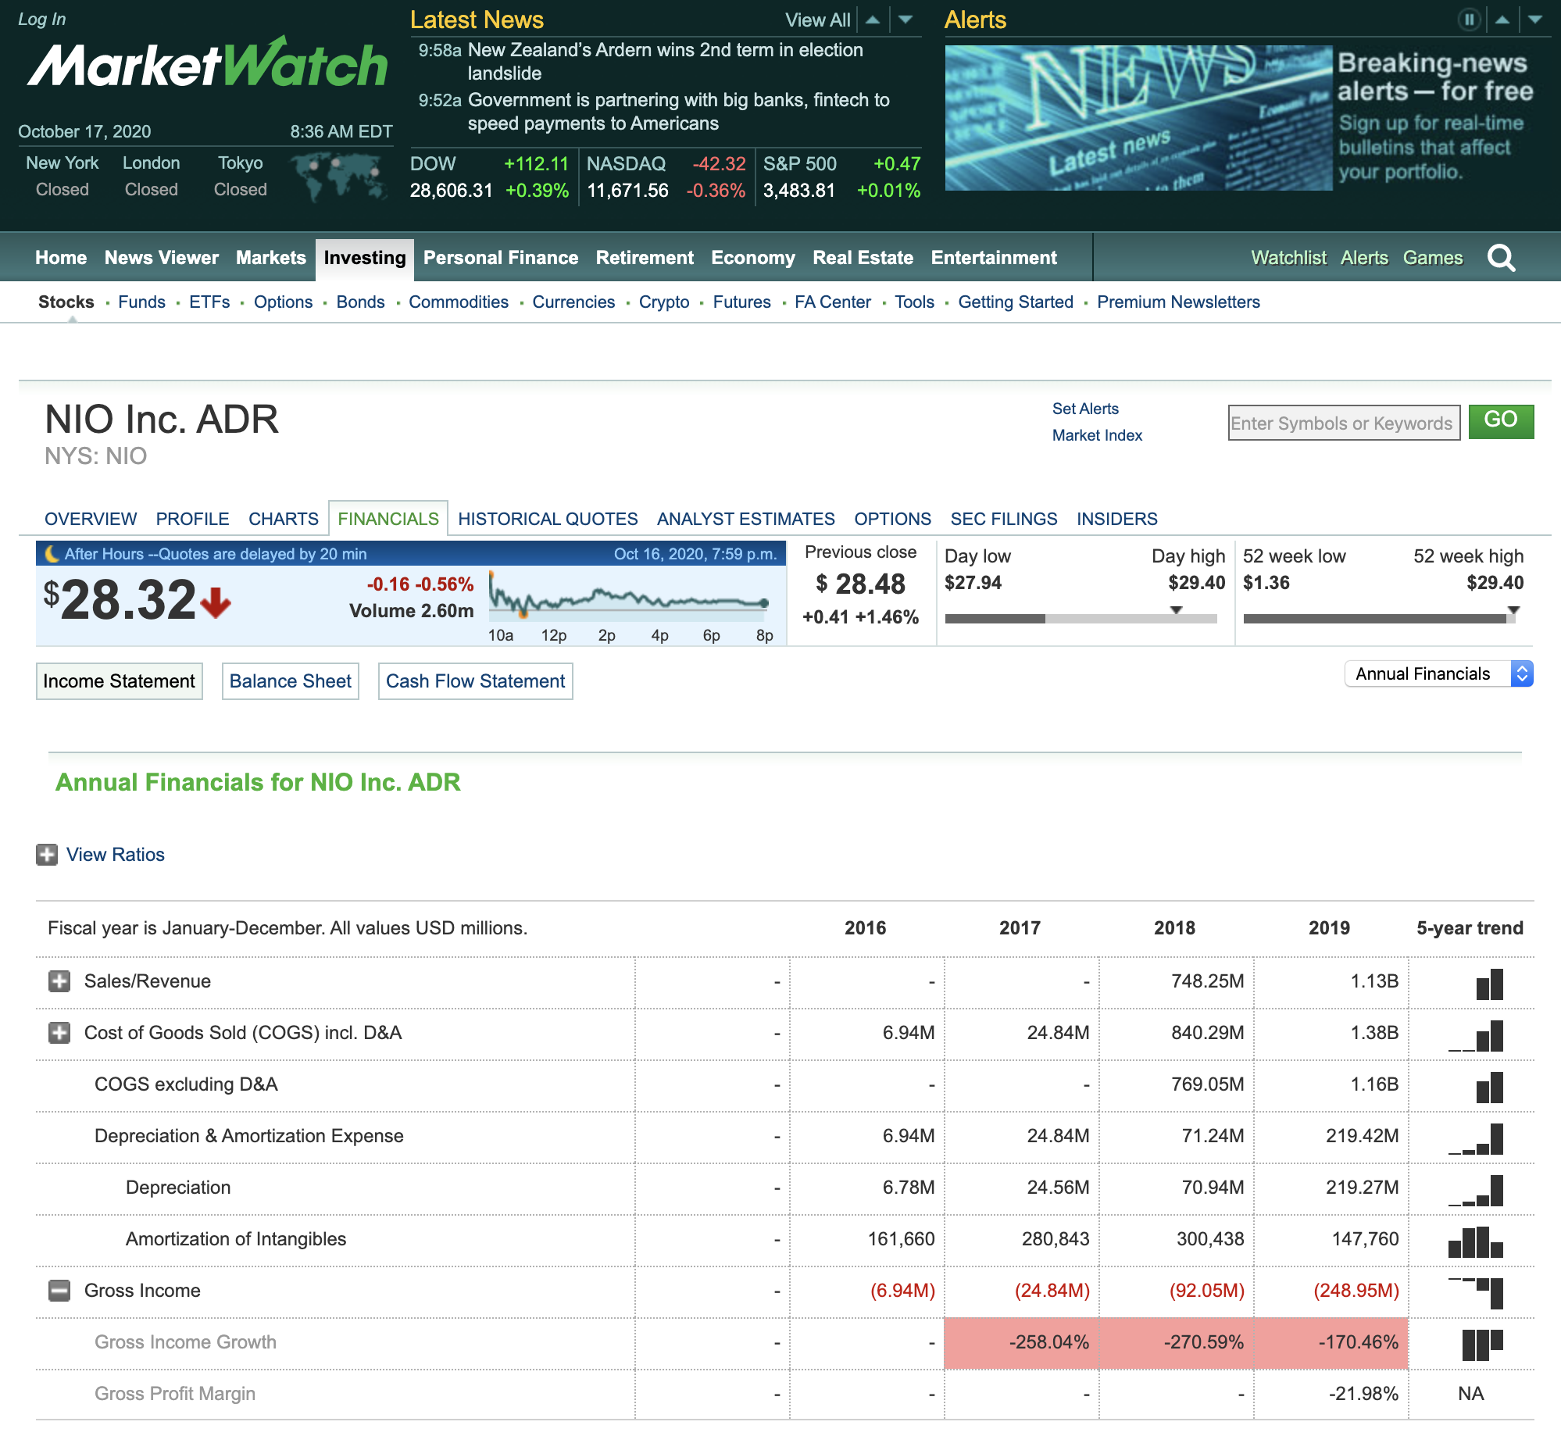The height and width of the screenshot is (1436, 1561).
Task: Open the New Zealand Ardern headline
Action: 665,62
